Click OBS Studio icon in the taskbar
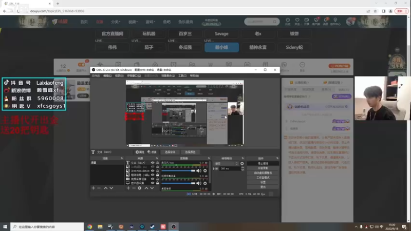The height and width of the screenshot is (231, 411). pyautogui.click(x=174, y=227)
